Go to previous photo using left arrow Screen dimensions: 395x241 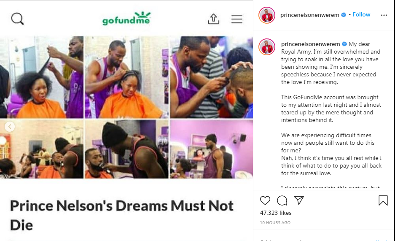10,127
